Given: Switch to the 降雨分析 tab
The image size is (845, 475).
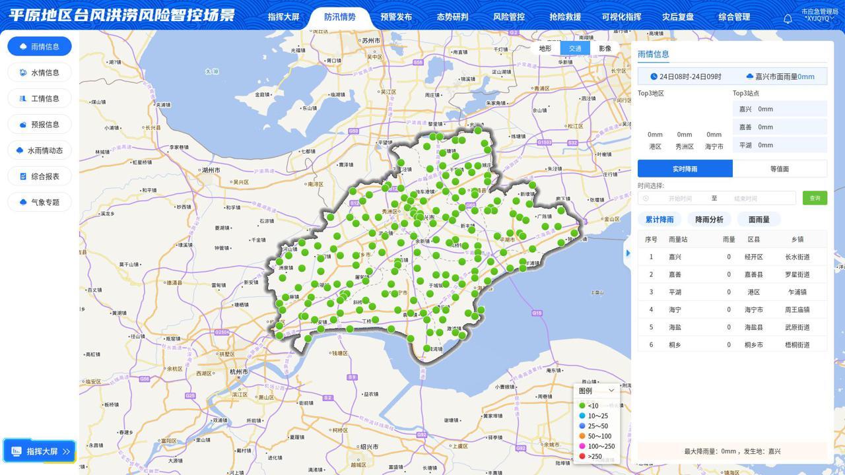Looking at the screenshot, I should click(709, 220).
